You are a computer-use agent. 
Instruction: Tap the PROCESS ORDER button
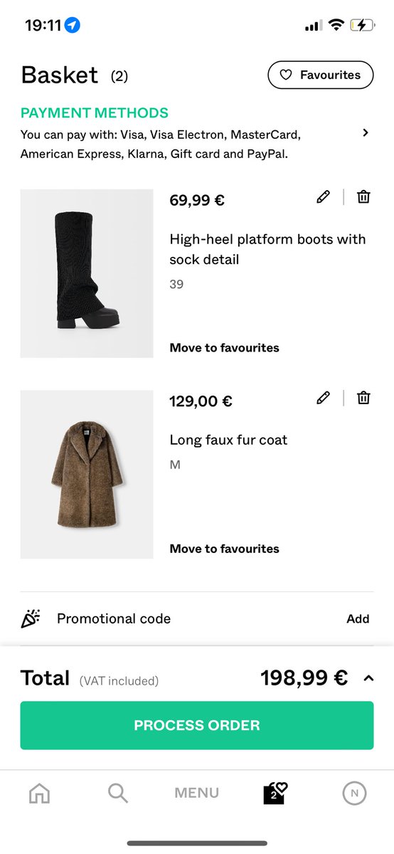197,725
